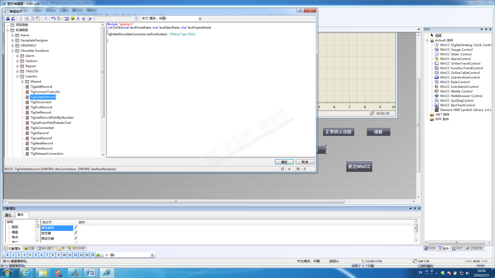
Task: Select WinCC OnlineTrendControl item
Action: [460, 63]
